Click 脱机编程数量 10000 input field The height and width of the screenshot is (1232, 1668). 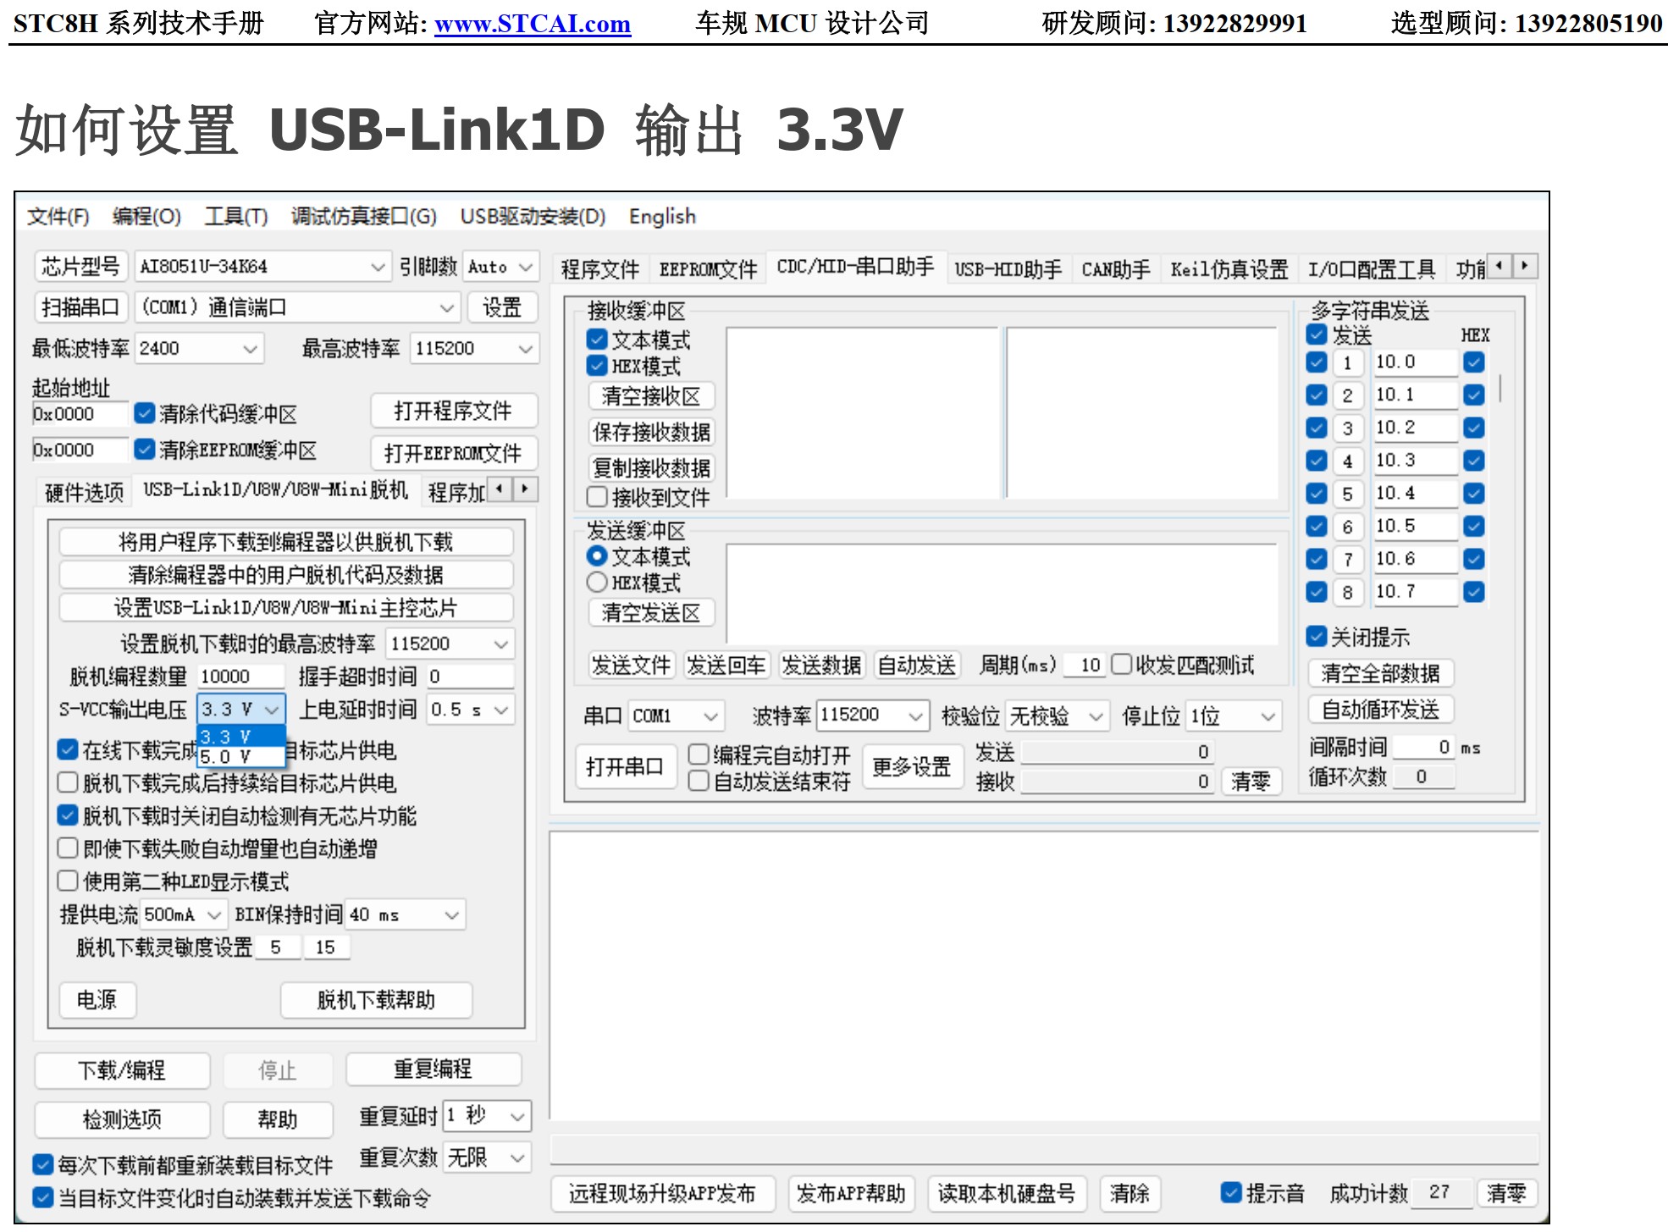click(240, 677)
